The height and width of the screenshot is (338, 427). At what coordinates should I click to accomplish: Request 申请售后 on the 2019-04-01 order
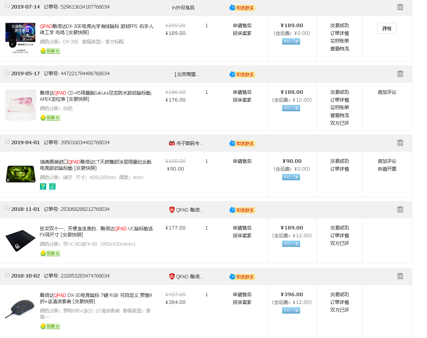[x=242, y=161]
